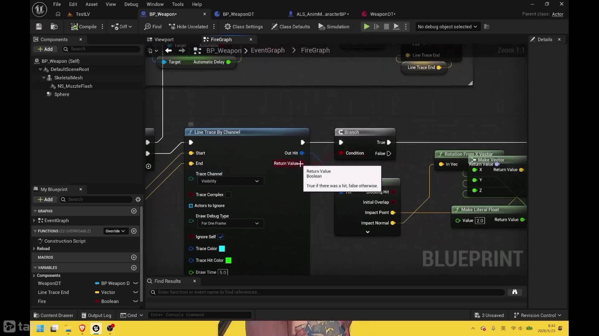
Task: Switch to the WeaponDT tab
Action: (382, 14)
